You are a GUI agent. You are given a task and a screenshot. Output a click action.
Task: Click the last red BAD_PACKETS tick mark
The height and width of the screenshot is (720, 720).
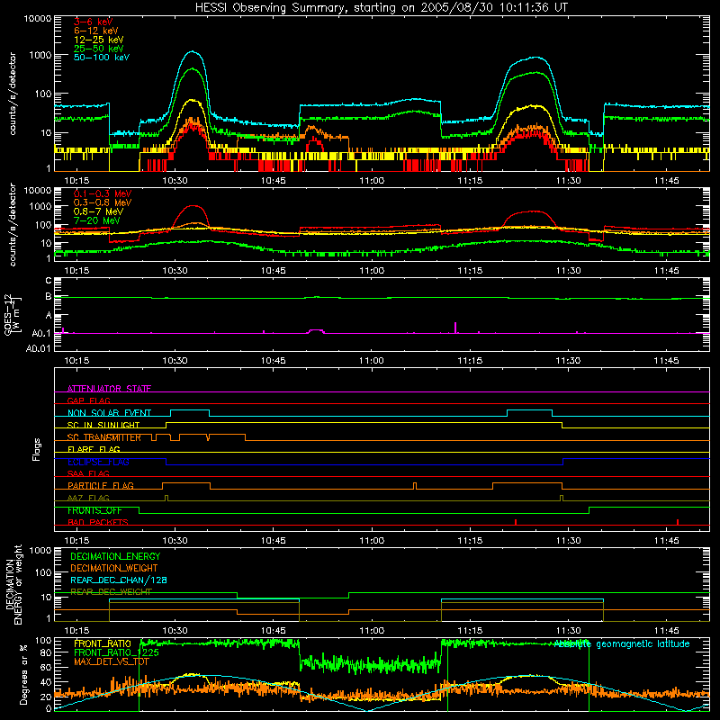[x=678, y=522]
